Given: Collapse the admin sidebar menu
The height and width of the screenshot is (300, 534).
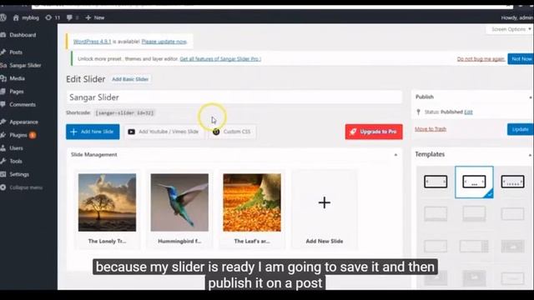Looking at the screenshot, I should 26,187.
